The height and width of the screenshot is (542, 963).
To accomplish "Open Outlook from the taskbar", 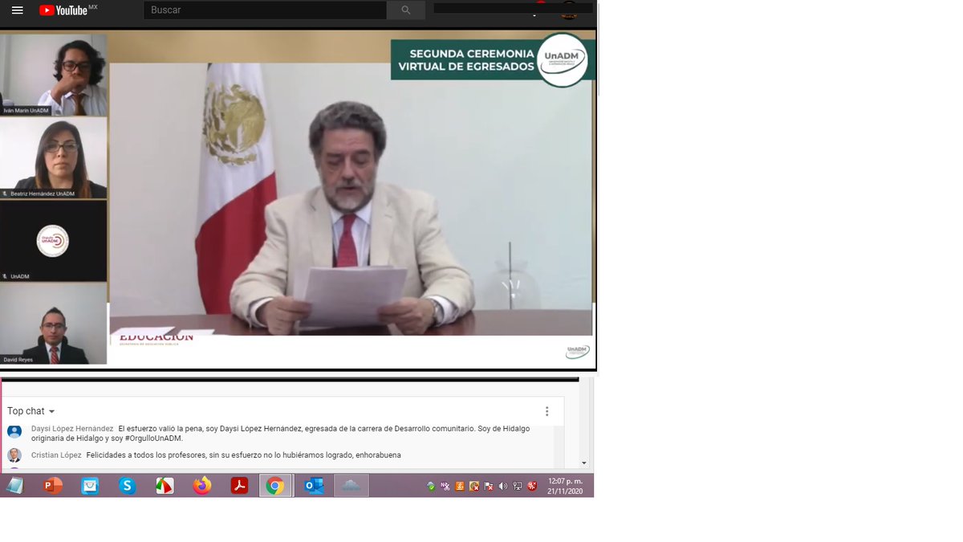I will tap(314, 486).
